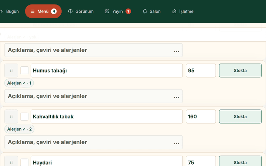Click the hamburger icon in Menü

(33, 11)
